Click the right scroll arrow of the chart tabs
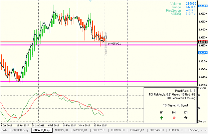This screenshot has height=134, width=208. (x=206, y=130)
